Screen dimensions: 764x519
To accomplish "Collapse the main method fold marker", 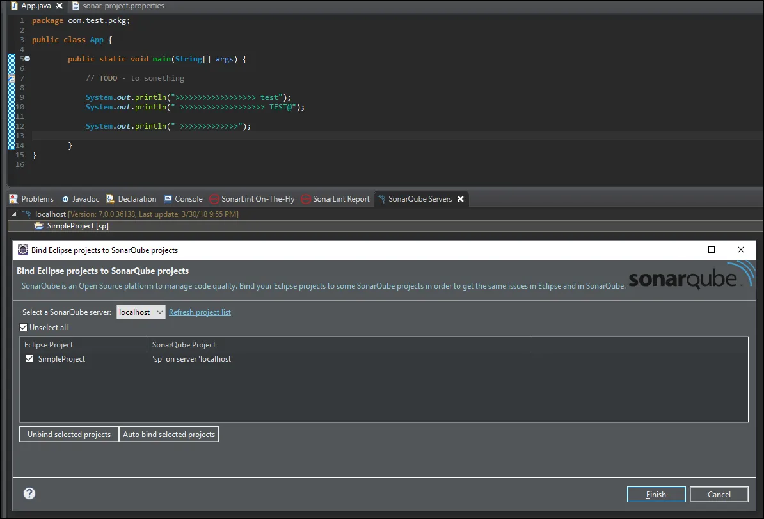I will [28, 59].
